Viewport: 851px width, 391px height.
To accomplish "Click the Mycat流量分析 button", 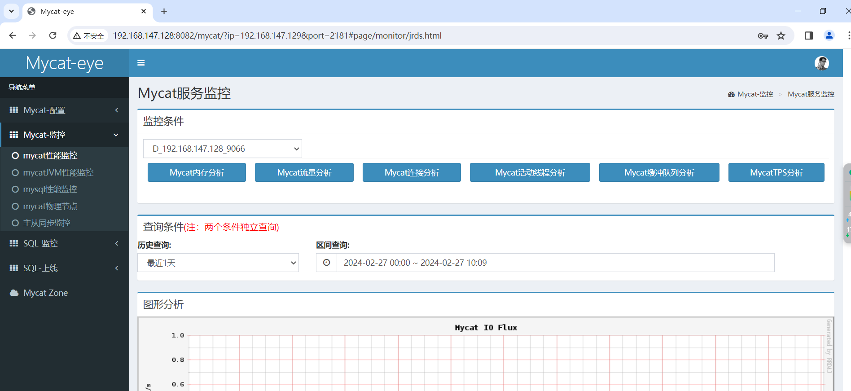I will pos(304,172).
